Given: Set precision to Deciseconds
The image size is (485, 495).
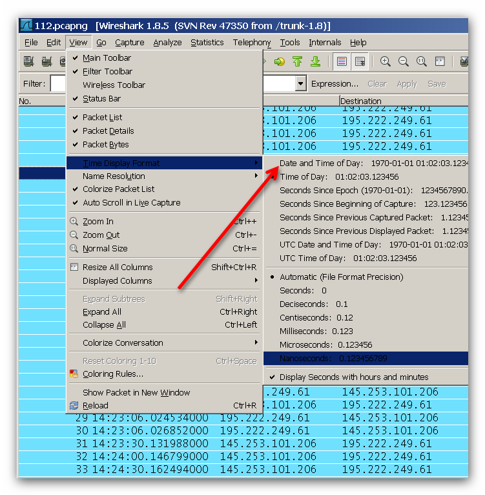Looking at the screenshot, I should tap(366, 304).
